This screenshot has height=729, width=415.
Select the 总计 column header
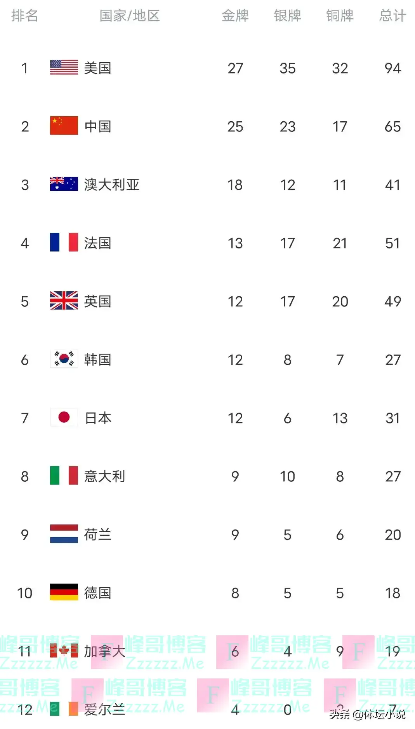pyautogui.click(x=392, y=16)
